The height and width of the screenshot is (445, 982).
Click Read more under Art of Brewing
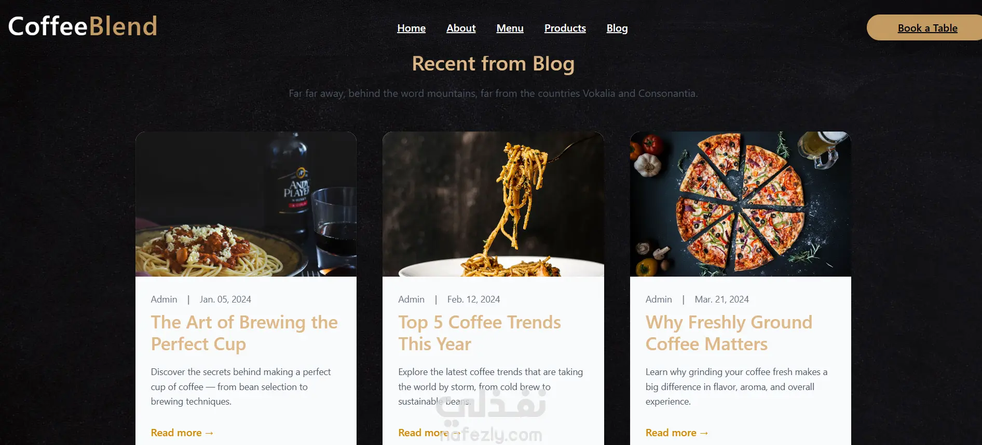(x=182, y=433)
